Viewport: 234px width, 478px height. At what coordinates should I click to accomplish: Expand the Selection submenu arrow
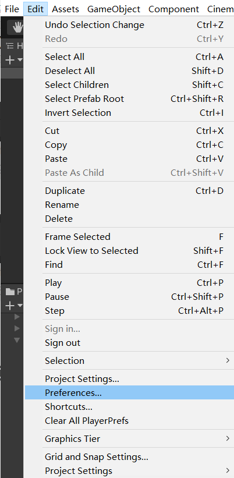pyautogui.click(x=228, y=360)
